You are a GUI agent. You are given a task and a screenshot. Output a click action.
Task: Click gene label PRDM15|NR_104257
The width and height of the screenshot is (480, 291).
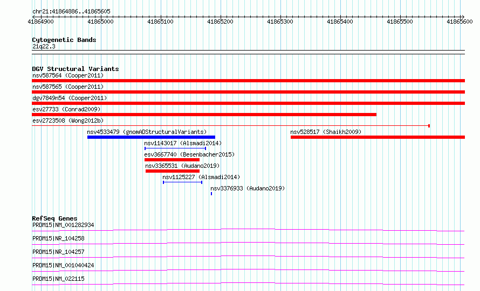pyautogui.click(x=58, y=252)
